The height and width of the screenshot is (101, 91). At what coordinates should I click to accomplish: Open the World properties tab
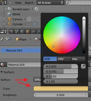[22, 31]
